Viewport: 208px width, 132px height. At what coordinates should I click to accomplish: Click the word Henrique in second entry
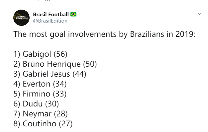tap(64, 64)
